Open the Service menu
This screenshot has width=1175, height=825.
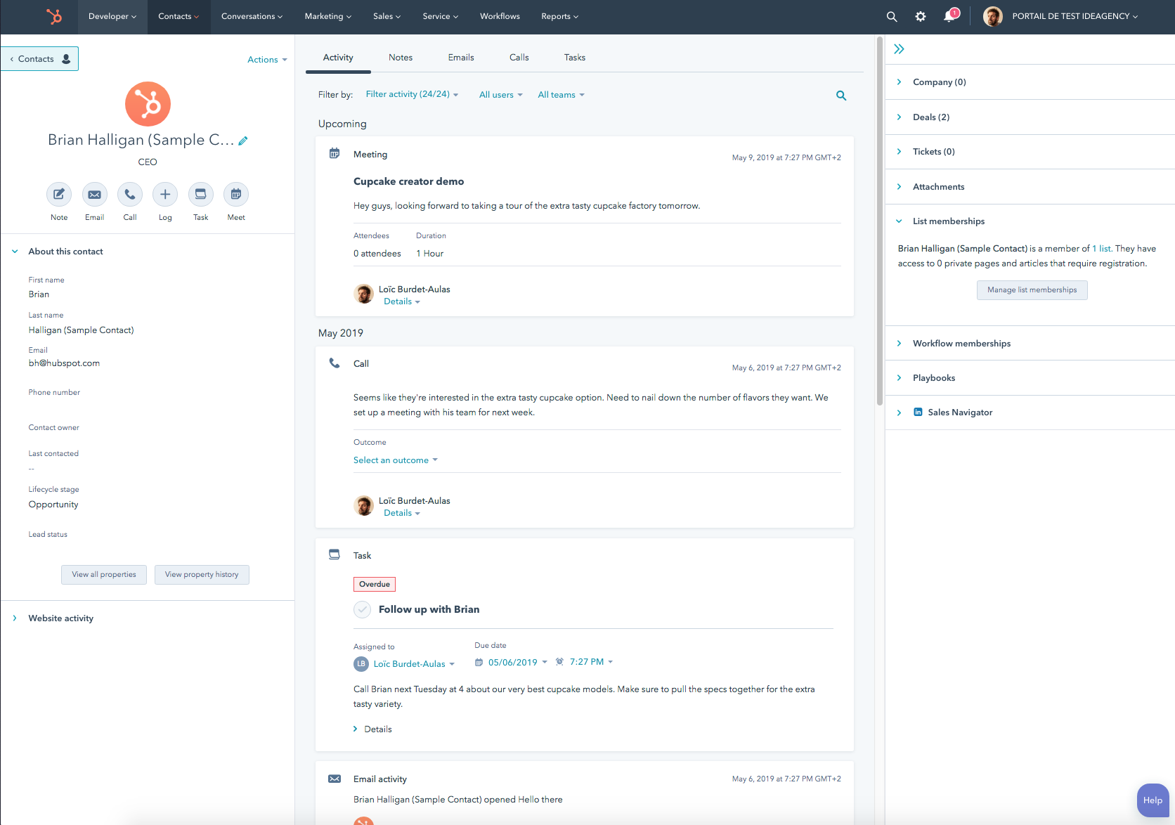point(440,16)
